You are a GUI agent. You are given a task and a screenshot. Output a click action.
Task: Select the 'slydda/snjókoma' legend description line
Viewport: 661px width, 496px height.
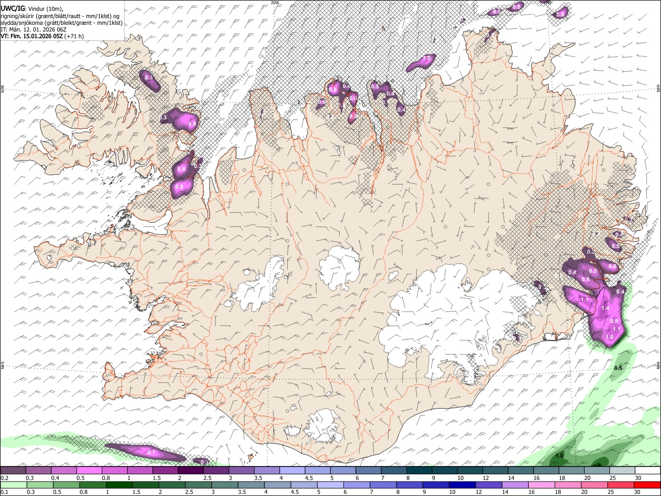[62, 23]
